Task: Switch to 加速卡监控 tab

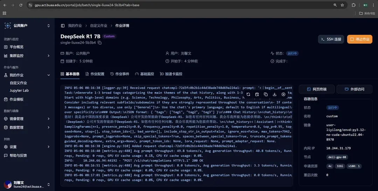Action: coord(171,74)
